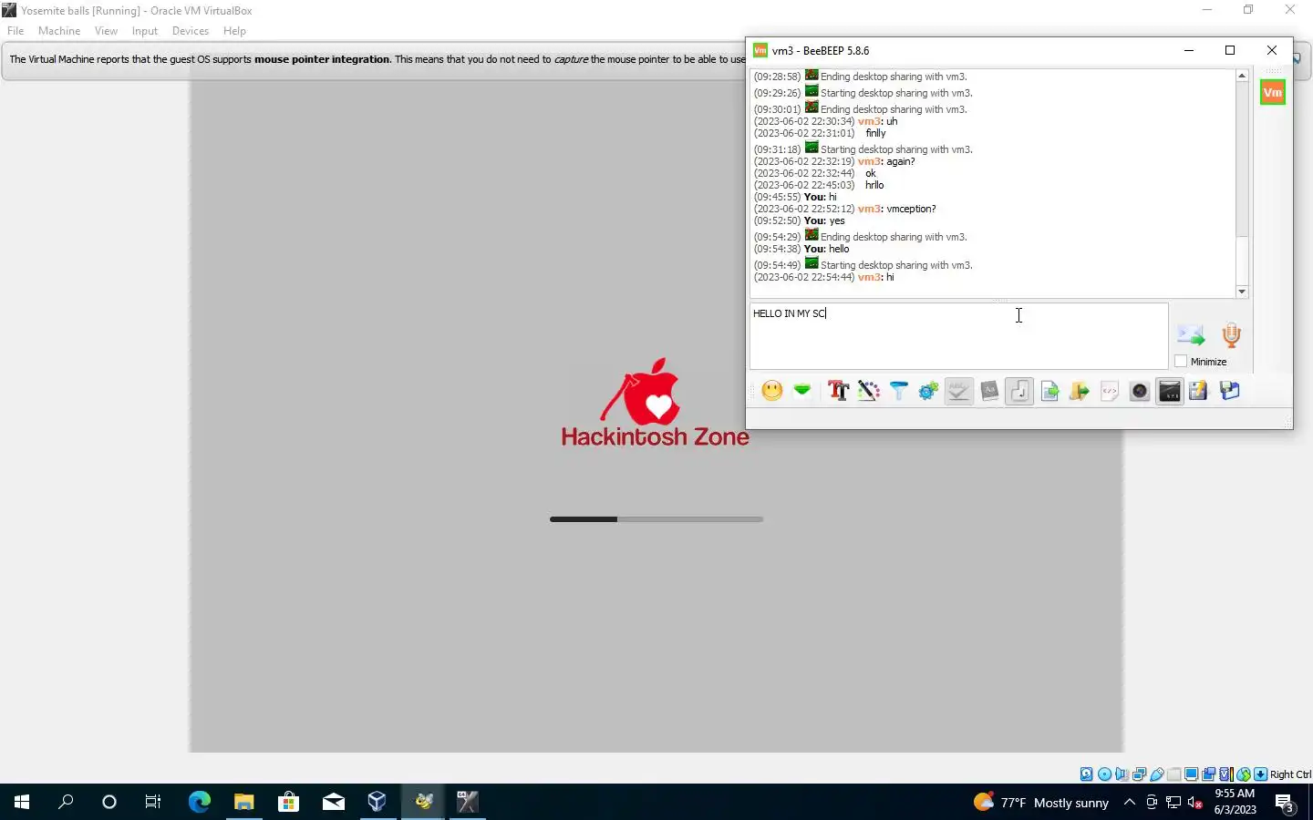Screen dimensions: 1313x820
Task: Click the blue funnel filter messages icon
Action: 899,391
